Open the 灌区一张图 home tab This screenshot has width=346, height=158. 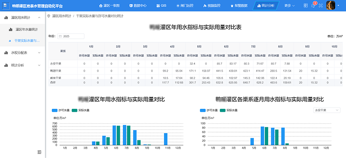[x=109, y=6]
